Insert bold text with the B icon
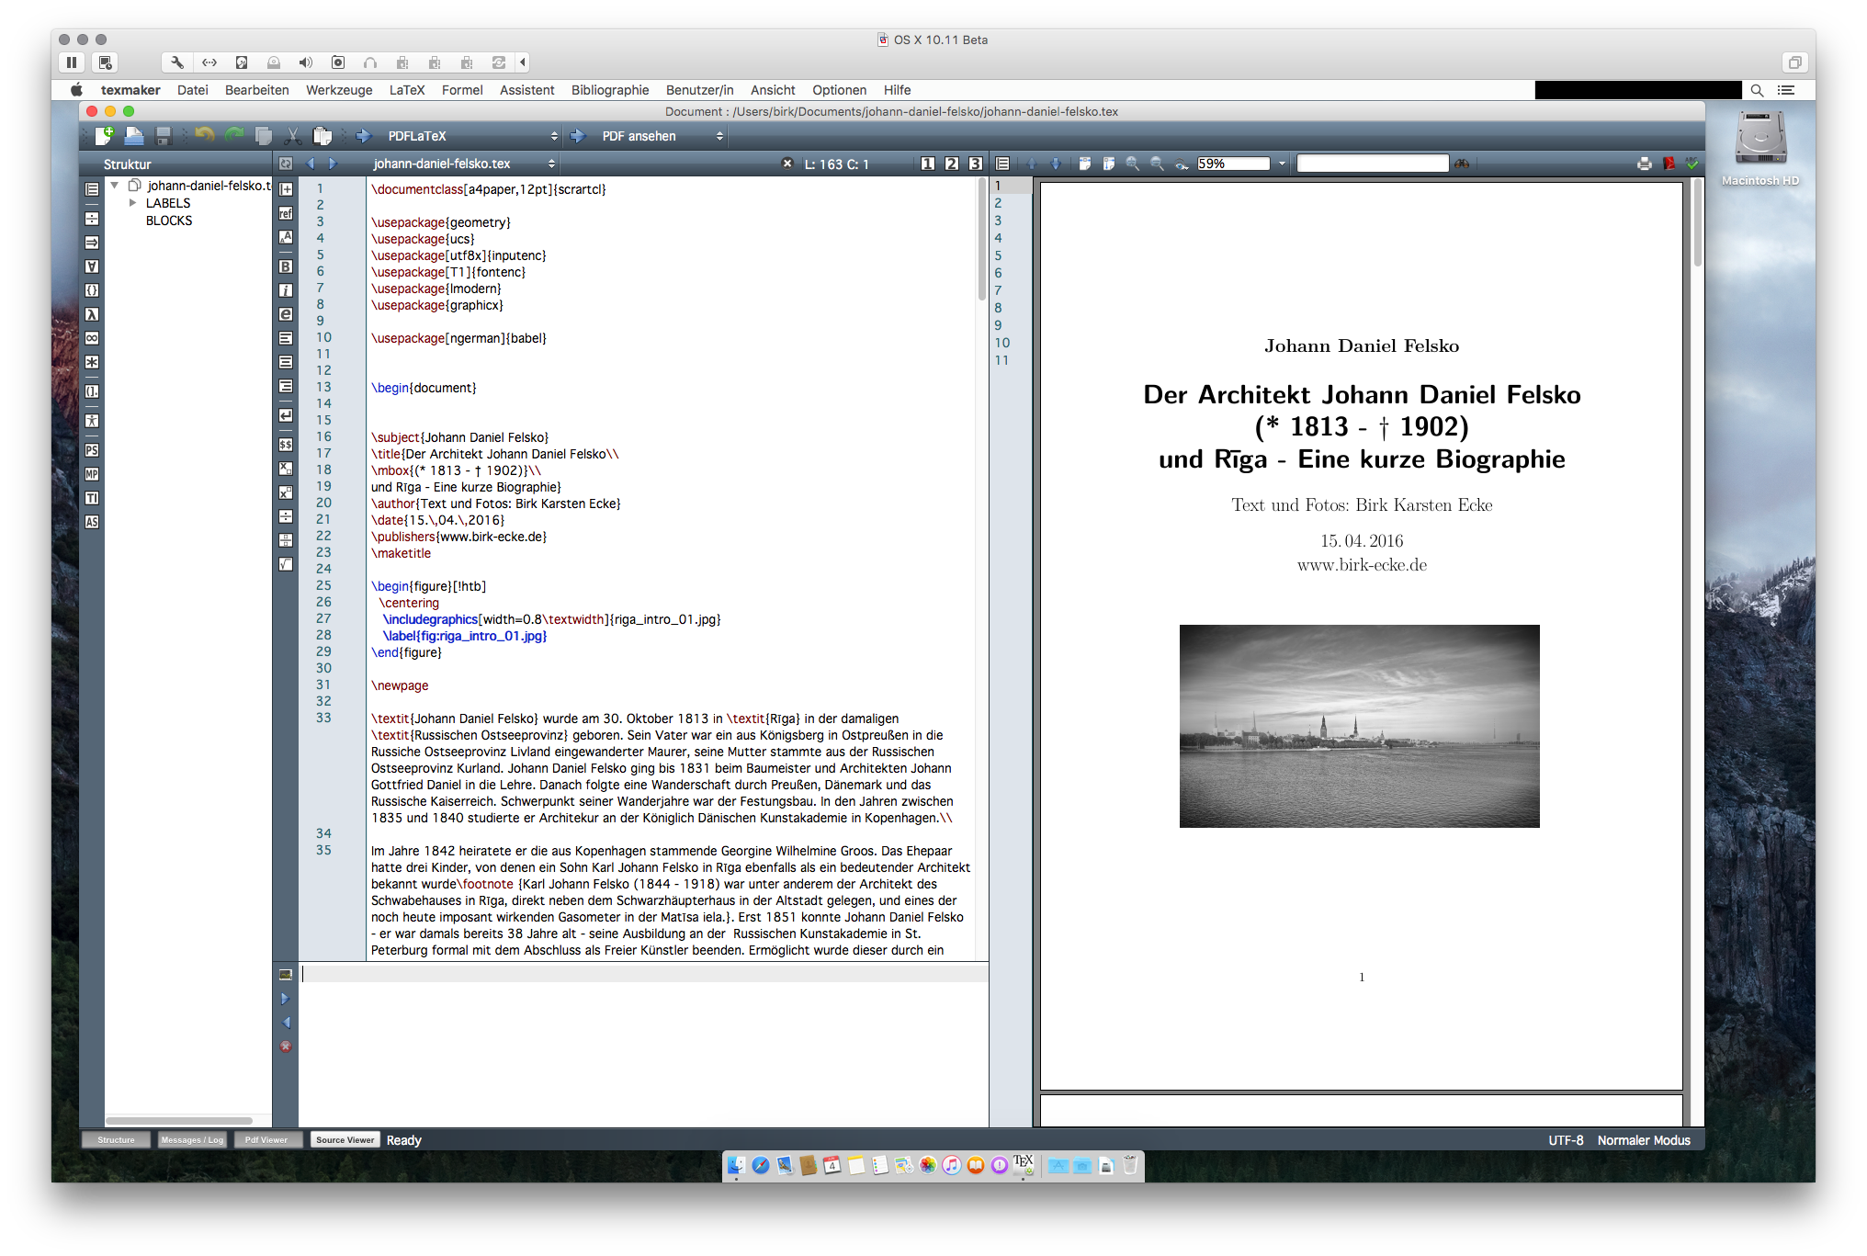1867x1256 pixels. coord(286,266)
